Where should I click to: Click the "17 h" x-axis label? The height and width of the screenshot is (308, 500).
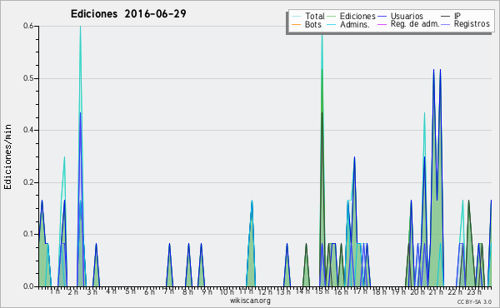tap(360, 291)
